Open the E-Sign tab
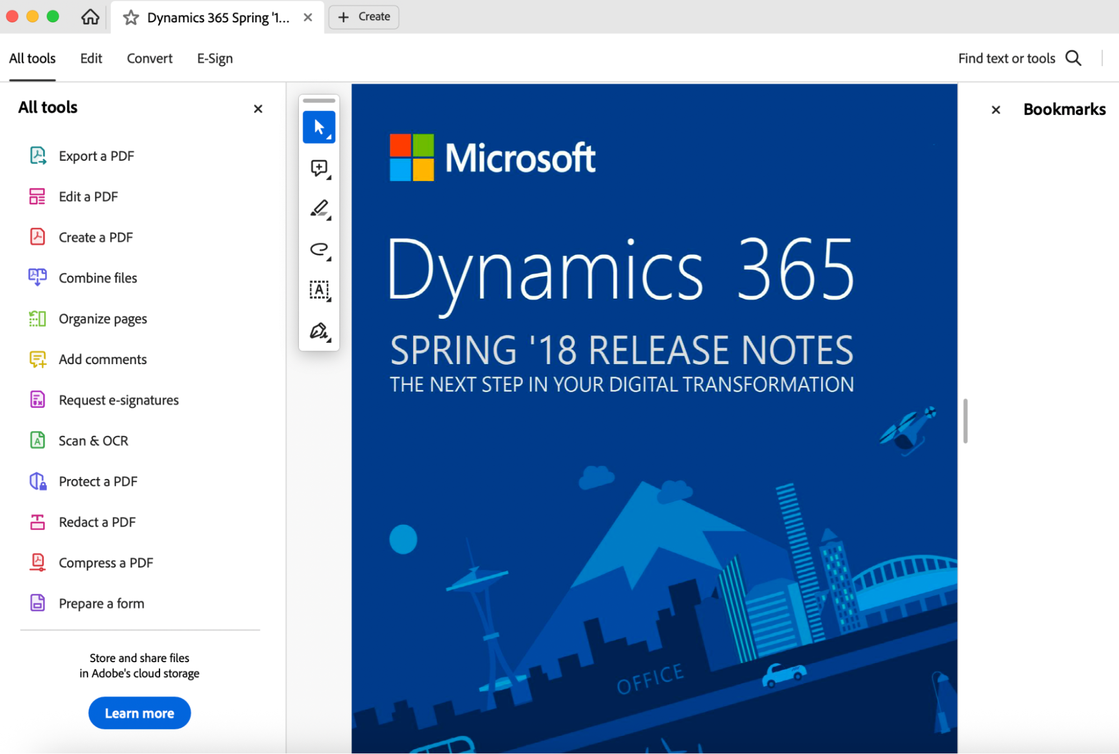Viewport: 1119px width, 754px height. (x=214, y=58)
